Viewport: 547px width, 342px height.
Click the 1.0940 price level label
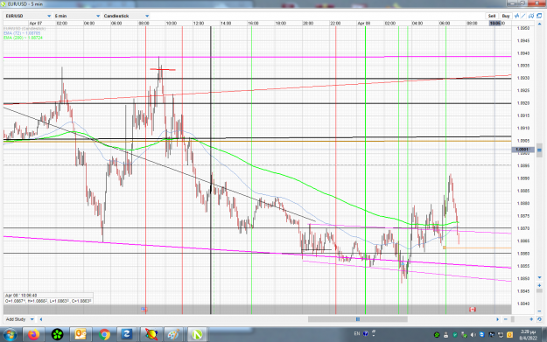523,53
